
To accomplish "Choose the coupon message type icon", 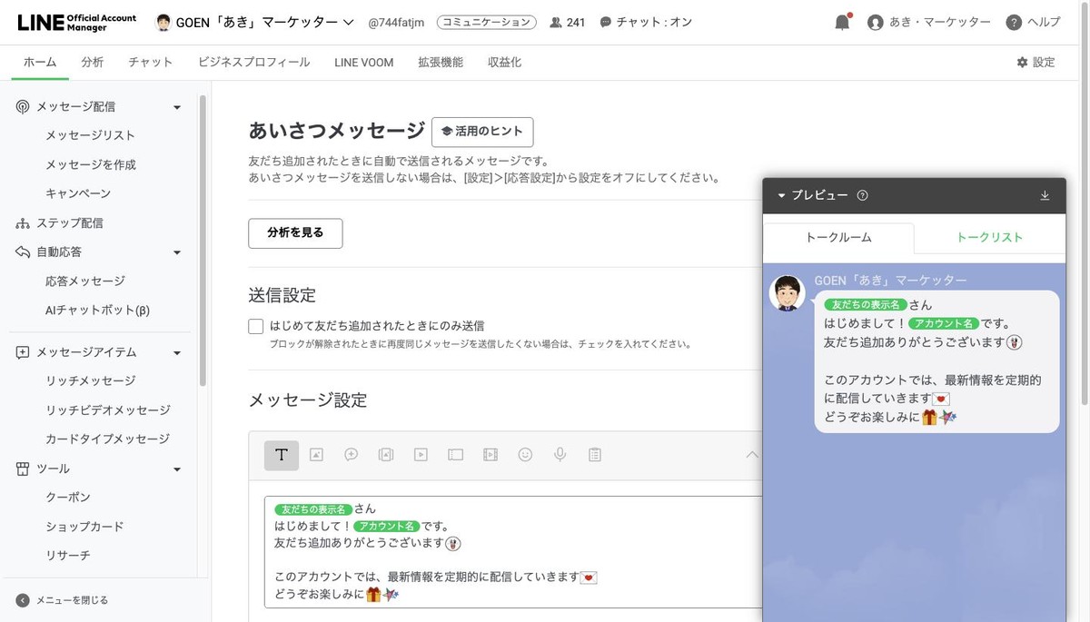I will pyautogui.click(x=456, y=455).
